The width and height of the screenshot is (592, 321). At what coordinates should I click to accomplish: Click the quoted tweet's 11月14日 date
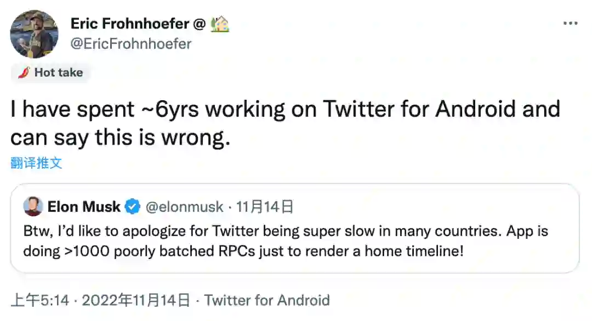265,207
